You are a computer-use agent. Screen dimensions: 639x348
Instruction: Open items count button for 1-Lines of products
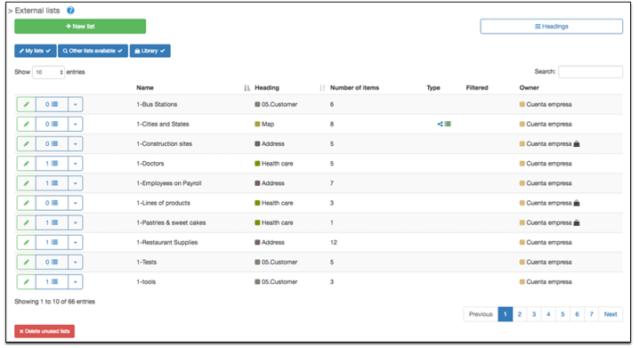52,203
